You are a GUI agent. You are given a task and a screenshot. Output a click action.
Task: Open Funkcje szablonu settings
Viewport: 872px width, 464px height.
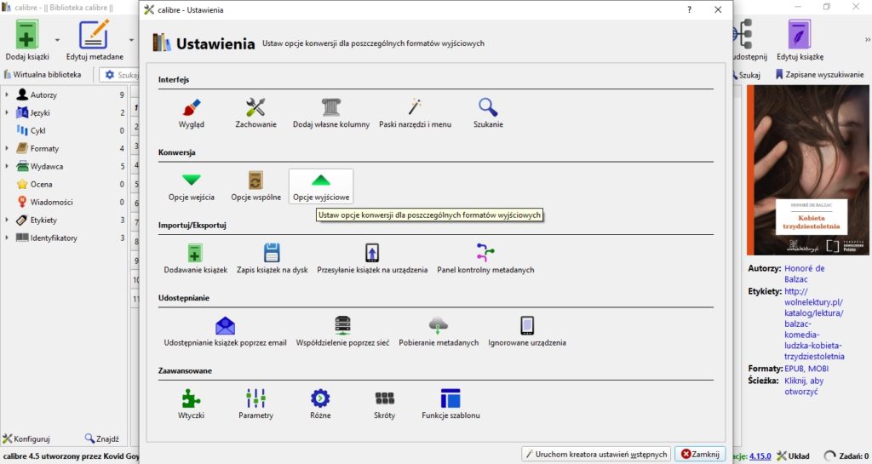coord(450,404)
